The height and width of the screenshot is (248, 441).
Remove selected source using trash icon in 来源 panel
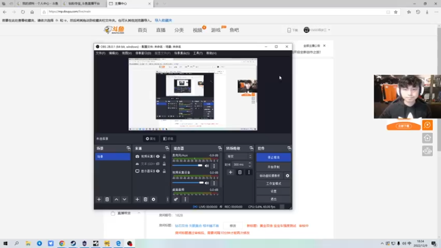pos(146,200)
